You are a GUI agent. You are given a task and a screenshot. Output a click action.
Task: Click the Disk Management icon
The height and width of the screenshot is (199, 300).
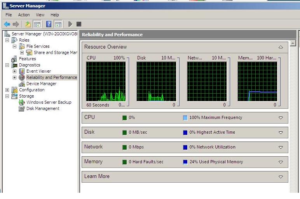tap(22, 108)
